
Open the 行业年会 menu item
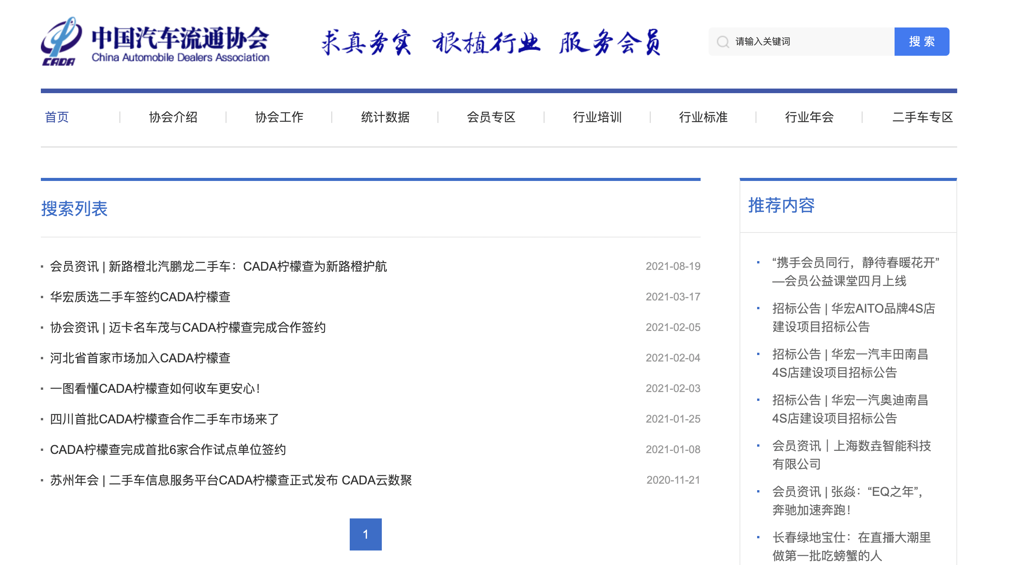click(809, 117)
